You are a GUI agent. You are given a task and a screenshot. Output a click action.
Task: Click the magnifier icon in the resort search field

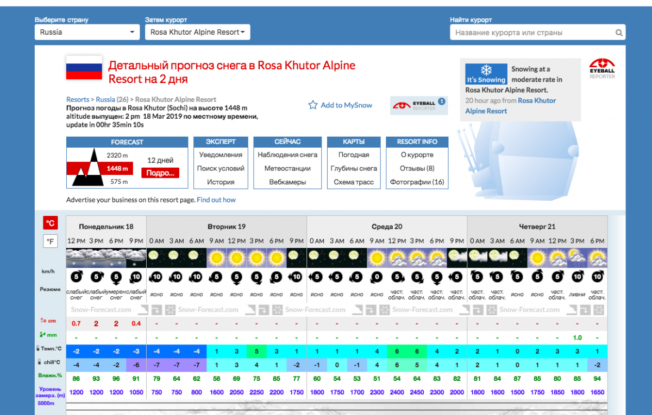point(619,33)
